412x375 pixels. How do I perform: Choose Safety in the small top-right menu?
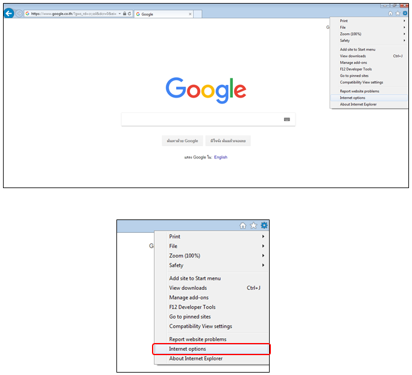369,40
